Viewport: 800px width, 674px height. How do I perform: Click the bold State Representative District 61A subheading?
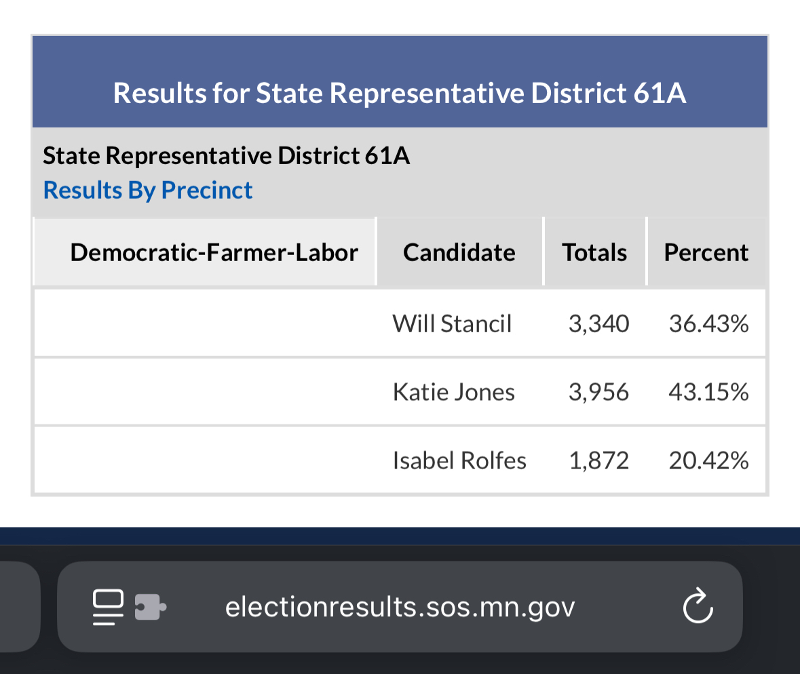(x=226, y=156)
